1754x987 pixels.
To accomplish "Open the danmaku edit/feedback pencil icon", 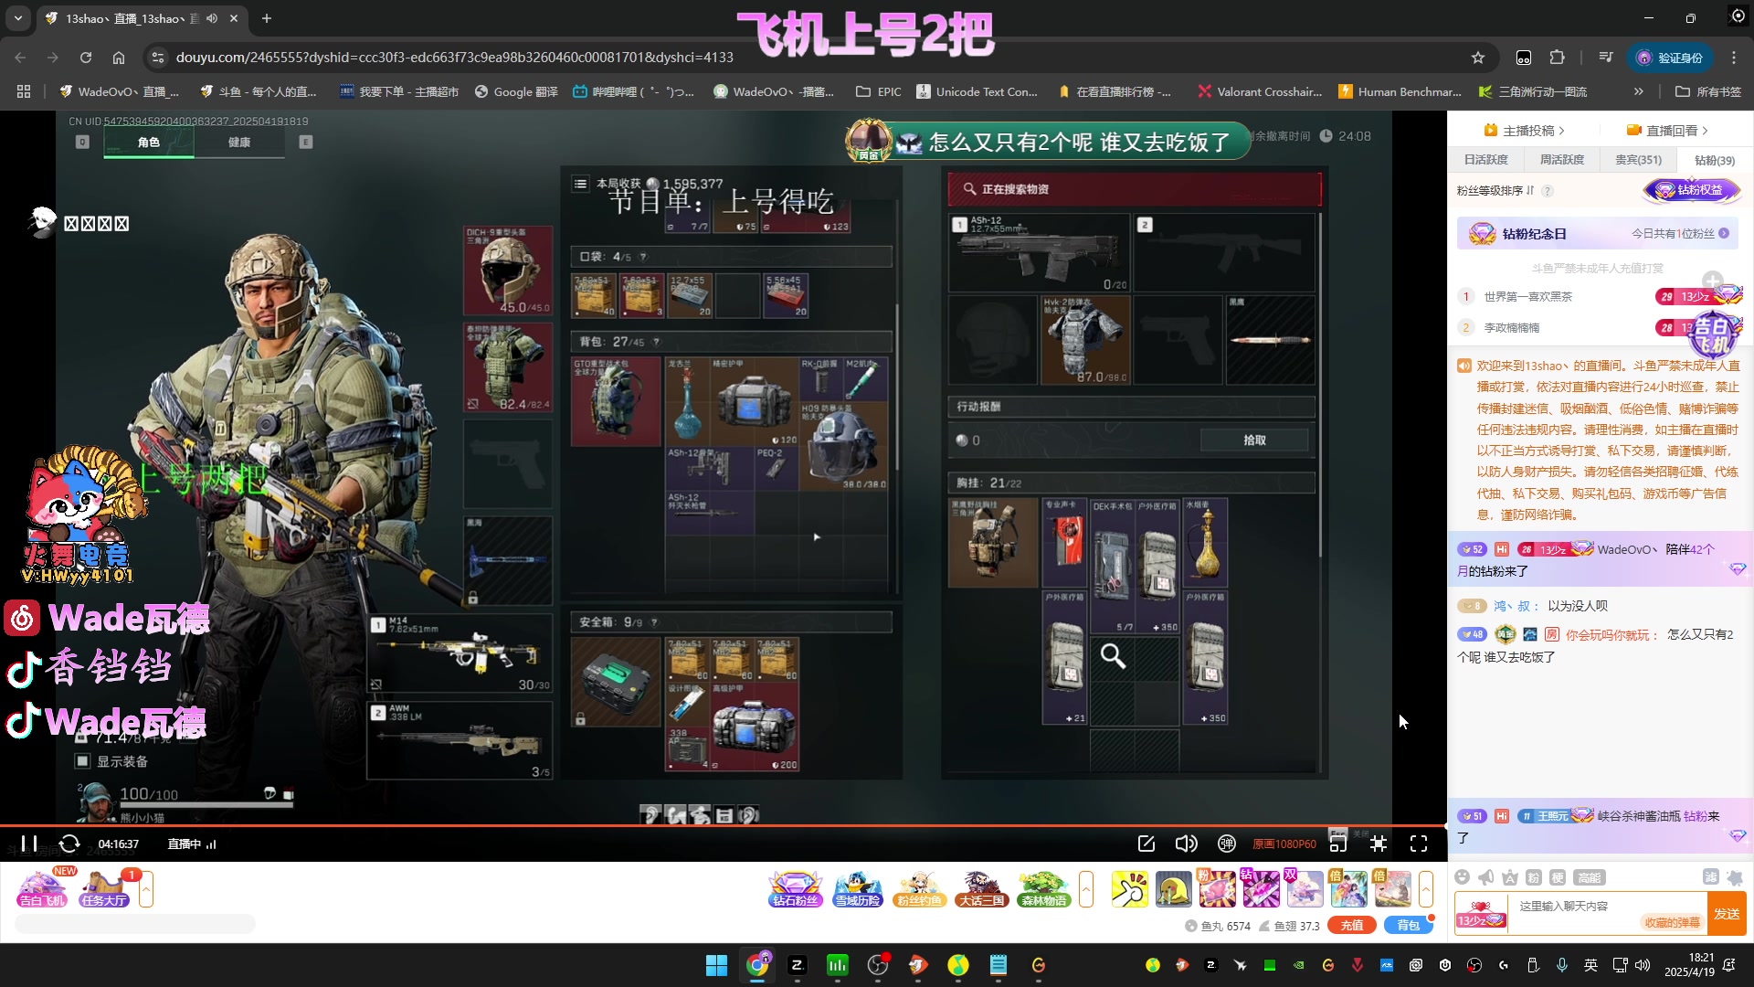I will 1146,844.
